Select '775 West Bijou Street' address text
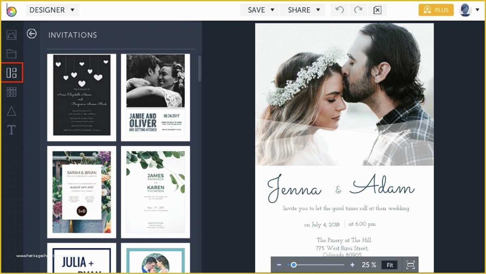The width and height of the screenshot is (486, 274). 342,248
